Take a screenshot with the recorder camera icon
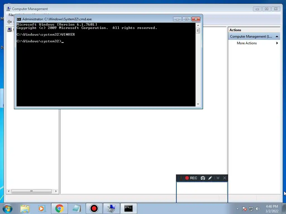 click(203, 178)
